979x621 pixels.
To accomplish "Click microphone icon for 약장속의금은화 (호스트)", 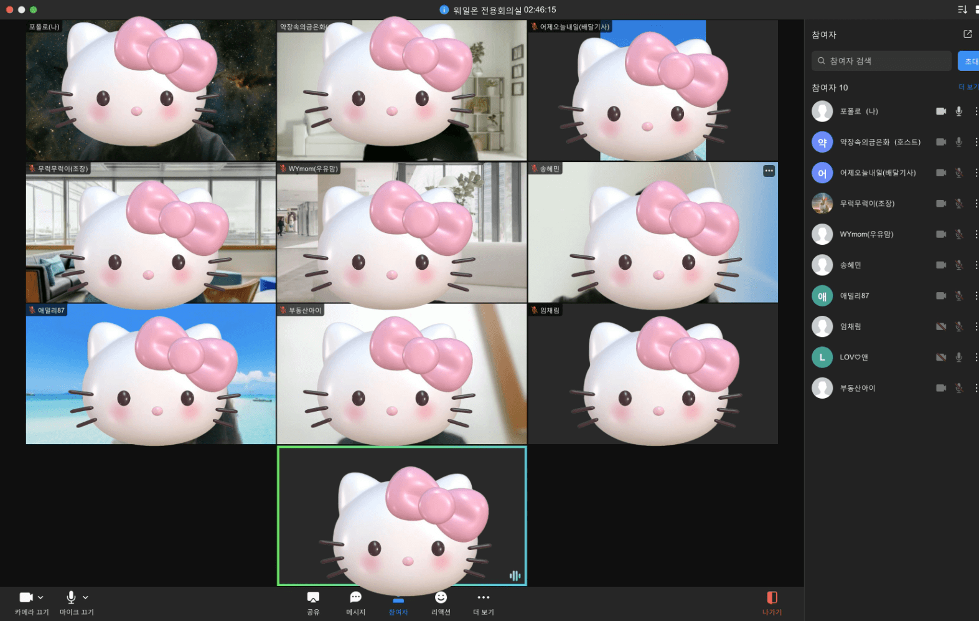I will click(x=959, y=142).
